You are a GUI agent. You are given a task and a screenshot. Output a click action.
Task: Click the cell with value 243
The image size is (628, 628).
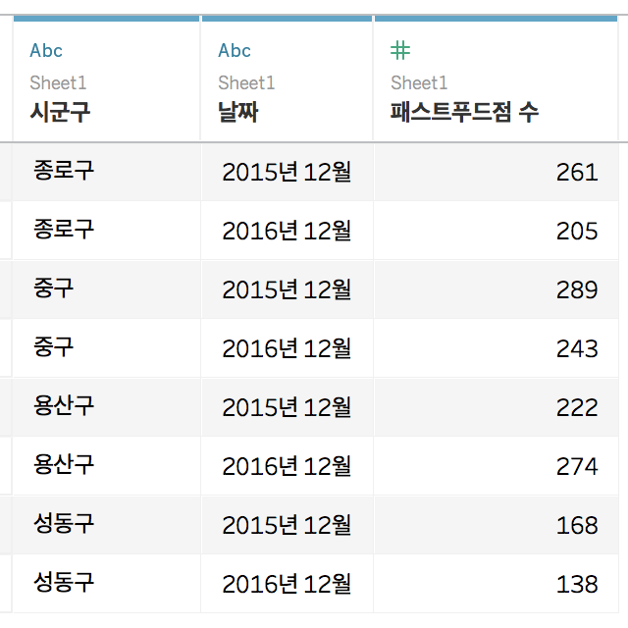pos(496,348)
